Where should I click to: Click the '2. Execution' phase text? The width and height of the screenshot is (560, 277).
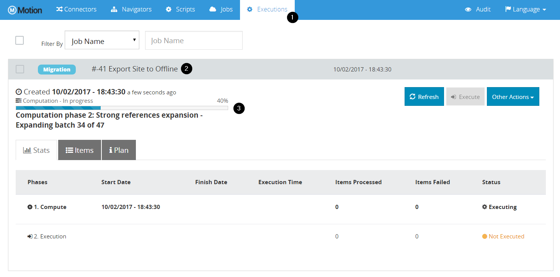[50, 237]
